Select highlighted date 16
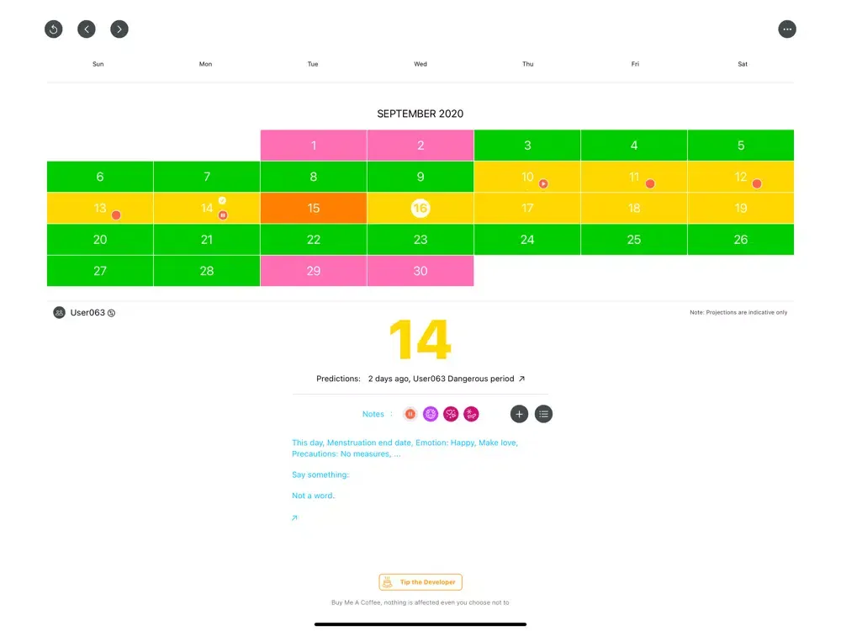Screen dimensions: 841x631 click(x=420, y=208)
